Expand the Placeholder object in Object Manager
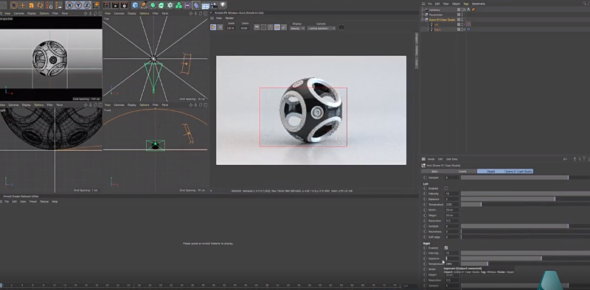Screen dimensions: 590x290 pyautogui.click(x=423, y=15)
